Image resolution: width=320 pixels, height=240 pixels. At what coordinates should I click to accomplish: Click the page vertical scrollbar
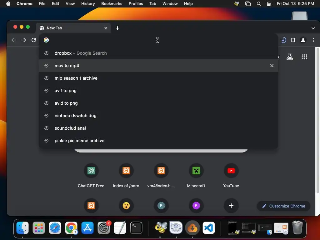(317, 120)
